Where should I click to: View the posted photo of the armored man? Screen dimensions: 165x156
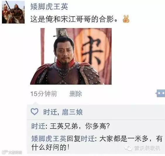71,56
